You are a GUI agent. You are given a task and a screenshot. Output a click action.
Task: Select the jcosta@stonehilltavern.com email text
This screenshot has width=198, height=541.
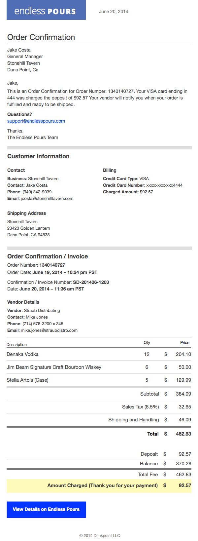47,199
